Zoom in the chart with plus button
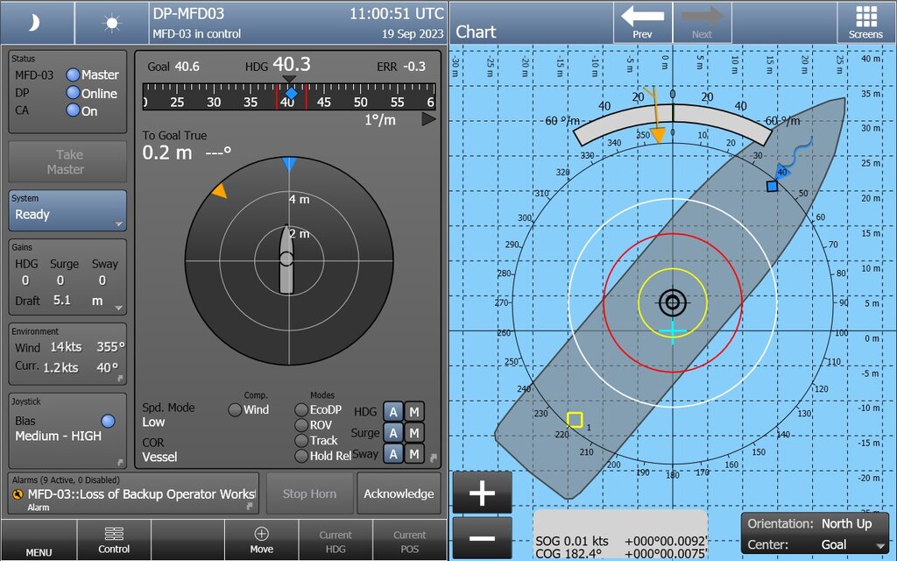Screen dimensions: 897x561 482,494
